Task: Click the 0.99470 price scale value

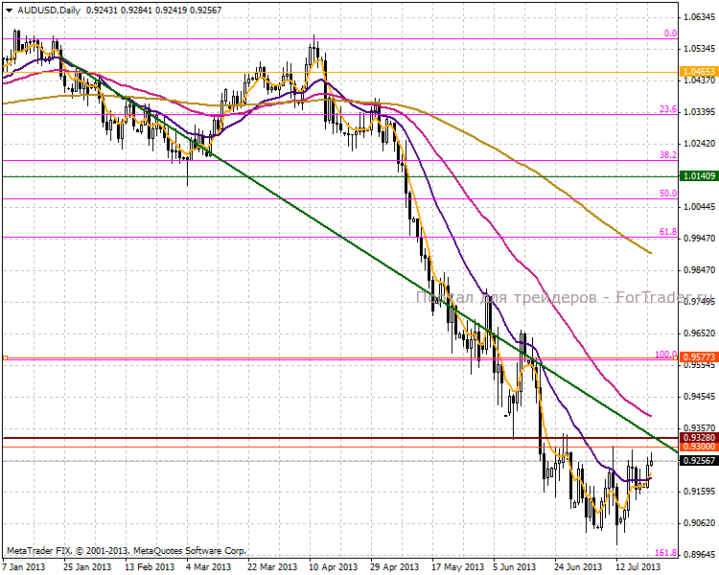Action: tap(699, 239)
